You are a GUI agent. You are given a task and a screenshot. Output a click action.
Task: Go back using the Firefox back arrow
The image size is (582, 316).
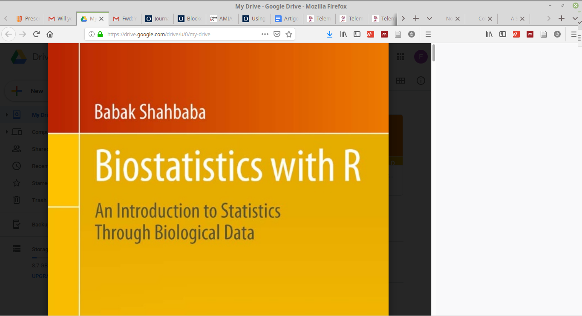coord(9,34)
